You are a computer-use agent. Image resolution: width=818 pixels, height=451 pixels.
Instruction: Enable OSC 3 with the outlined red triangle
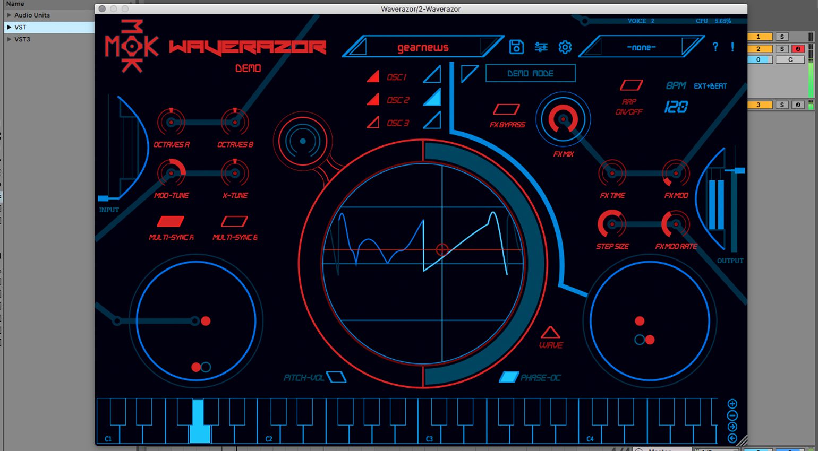(373, 123)
